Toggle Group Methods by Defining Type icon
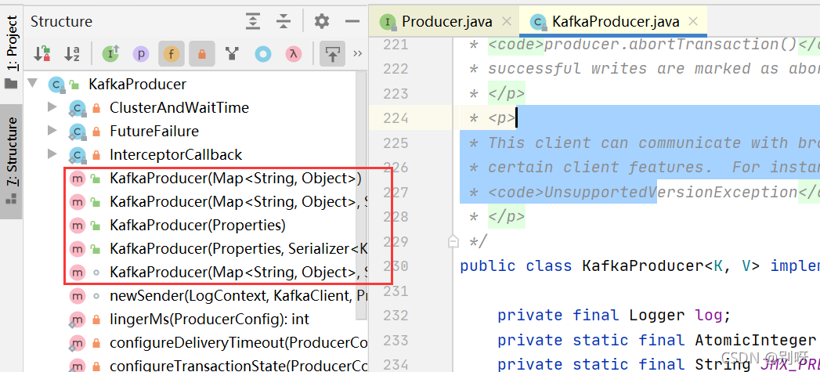The height and width of the screenshot is (372, 820). click(232, 53)
